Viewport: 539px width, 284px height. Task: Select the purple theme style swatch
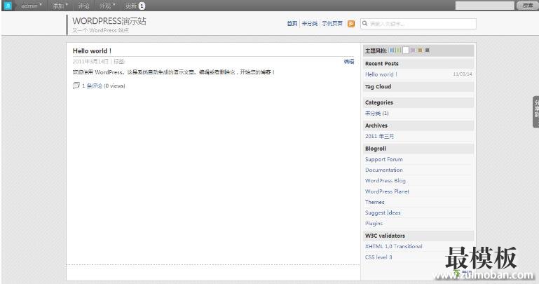(x=414, y=50)
